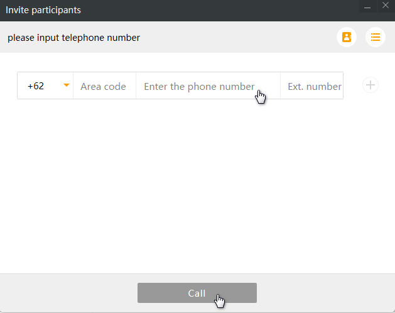Click the Invite participants title text
The width and height of the screenshot is (395, 313).
coord(43,10)
